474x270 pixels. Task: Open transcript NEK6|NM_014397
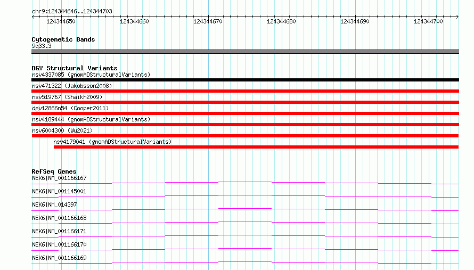(54, 204)
